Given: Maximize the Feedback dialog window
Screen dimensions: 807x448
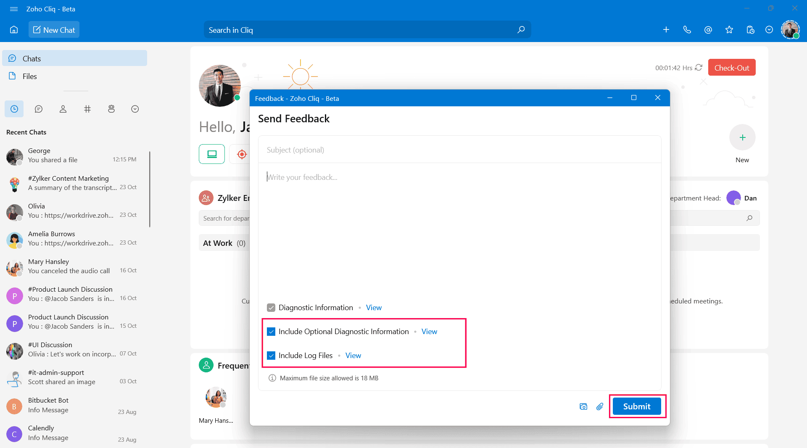Looking at the screenshot, I should click(x=634, y=98).
